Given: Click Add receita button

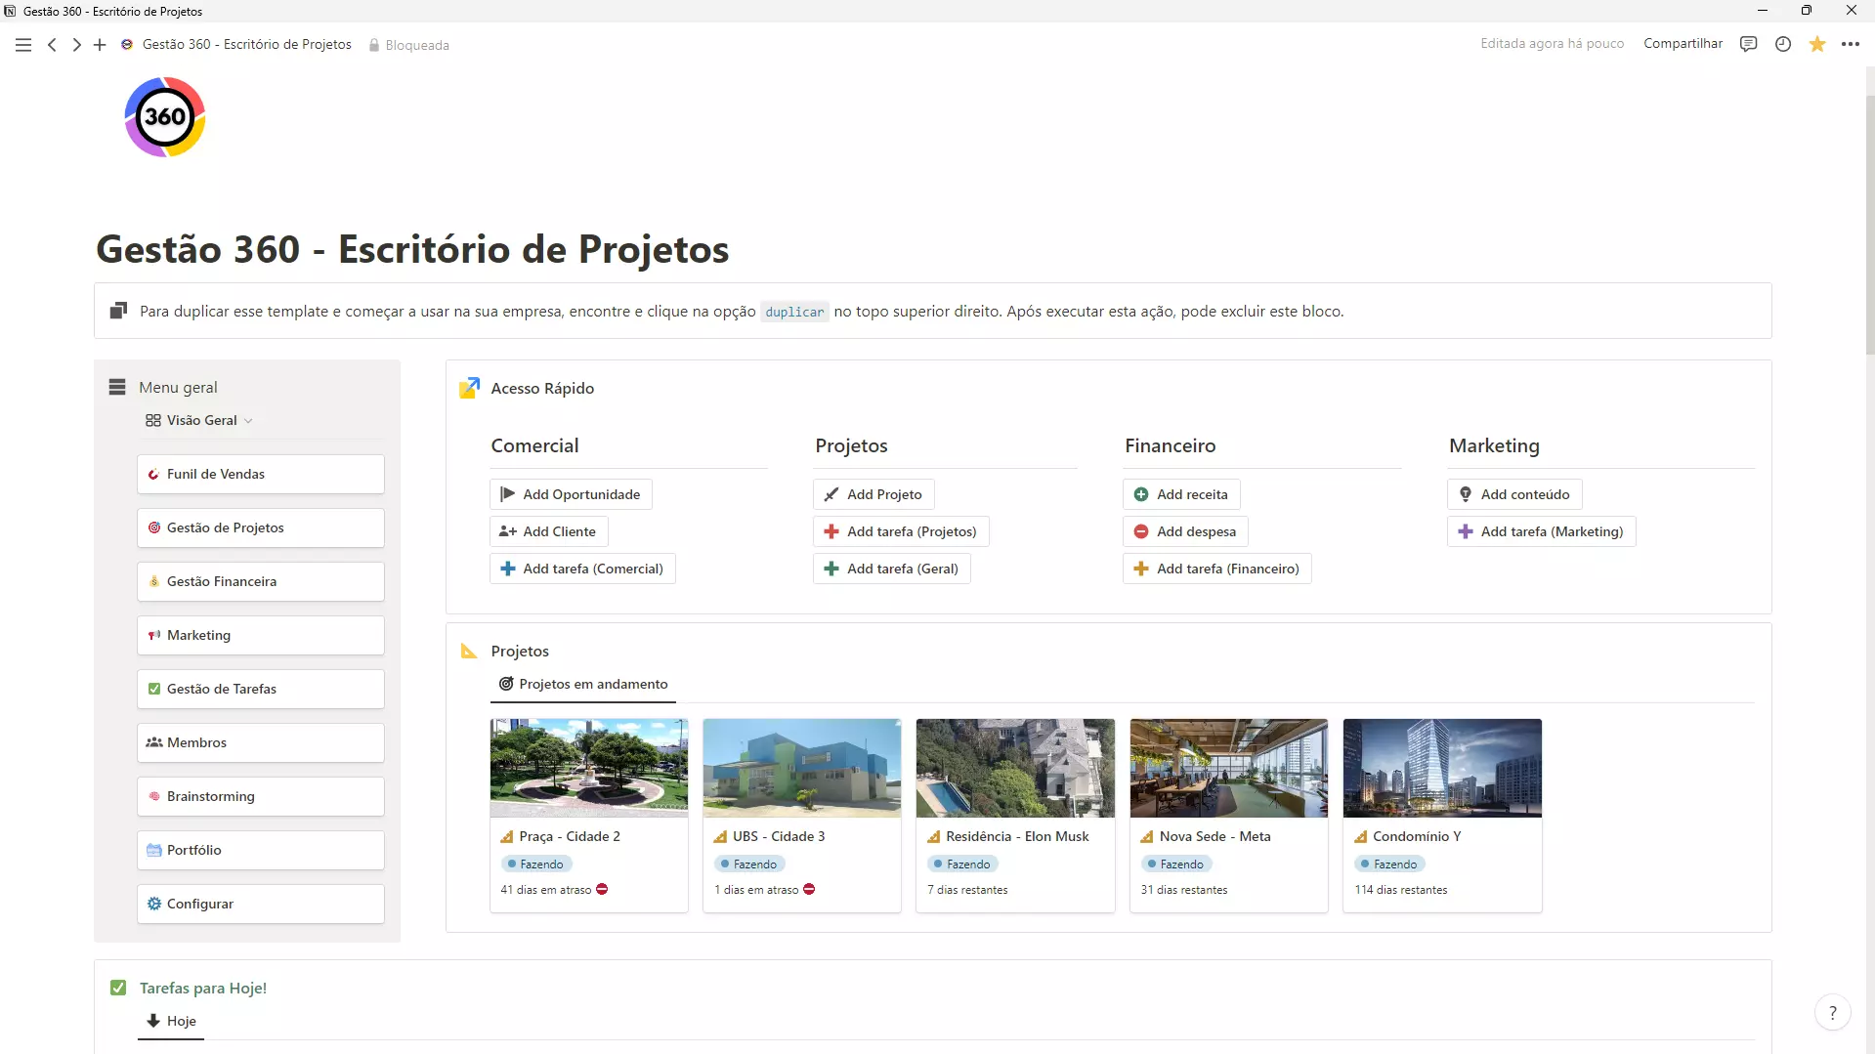Looking at the screenshot, I should click(1181, 494).
